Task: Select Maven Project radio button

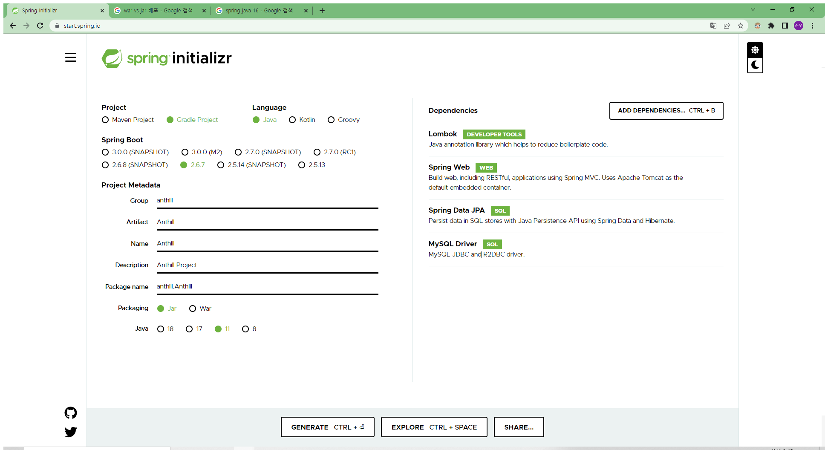Action: coord(128,120)
